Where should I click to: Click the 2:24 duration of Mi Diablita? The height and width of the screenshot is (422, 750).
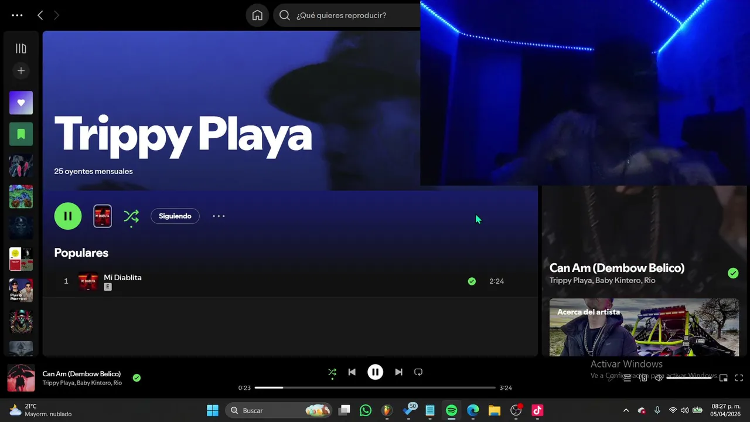(496, 281)
